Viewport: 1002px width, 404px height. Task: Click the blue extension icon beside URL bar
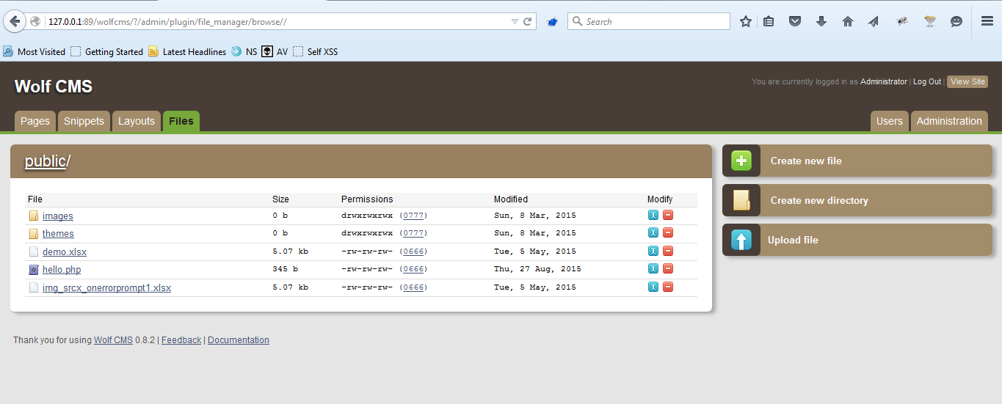coord(552,22)
